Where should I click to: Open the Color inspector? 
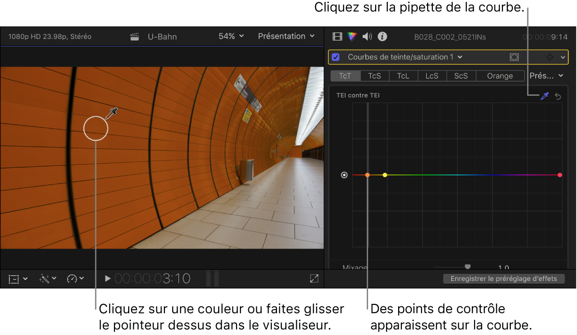click(352, 36)
